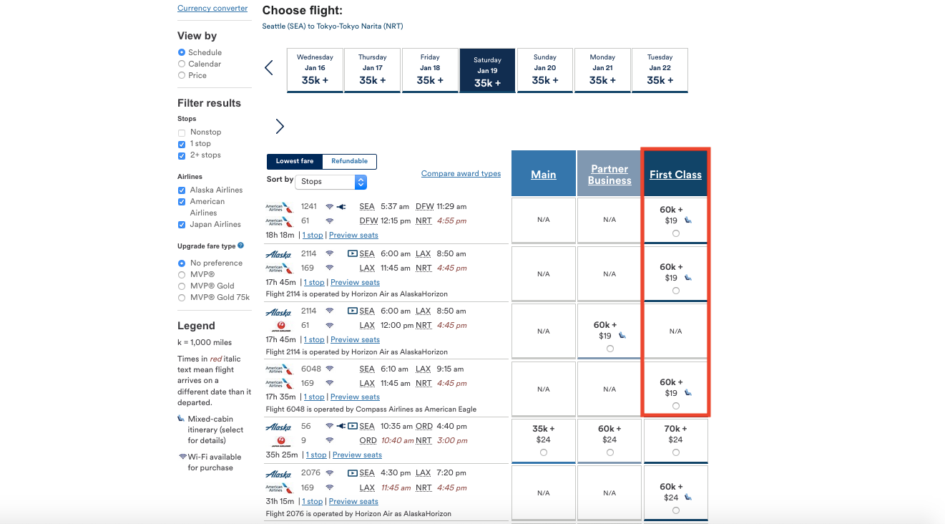This screenshot has width=945, height=524.
Task: Switch to the Refundable fare tab
Action: [x=349, y=162]
